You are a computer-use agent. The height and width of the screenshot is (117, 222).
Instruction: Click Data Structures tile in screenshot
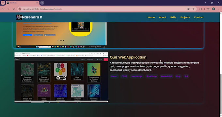click(77, 72)
